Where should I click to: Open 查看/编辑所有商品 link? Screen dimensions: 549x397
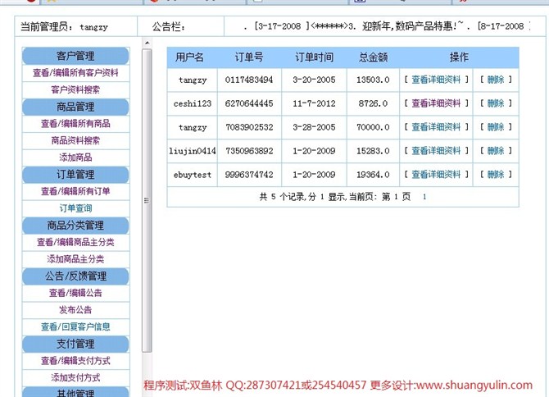click(x=75, y=123)
